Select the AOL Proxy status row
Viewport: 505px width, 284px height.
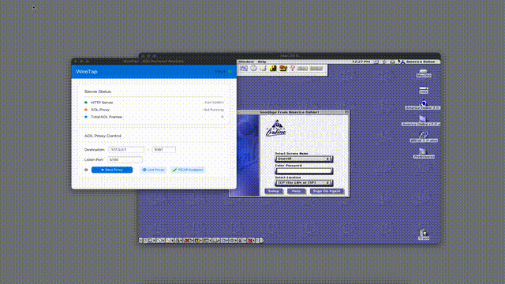pyautogui.click(x=154, y=110)
